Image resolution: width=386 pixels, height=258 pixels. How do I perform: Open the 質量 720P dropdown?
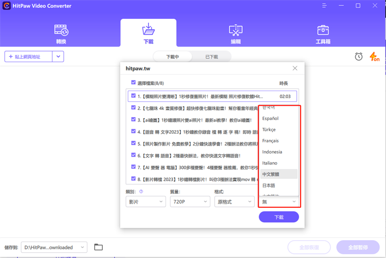coord(190,202)
